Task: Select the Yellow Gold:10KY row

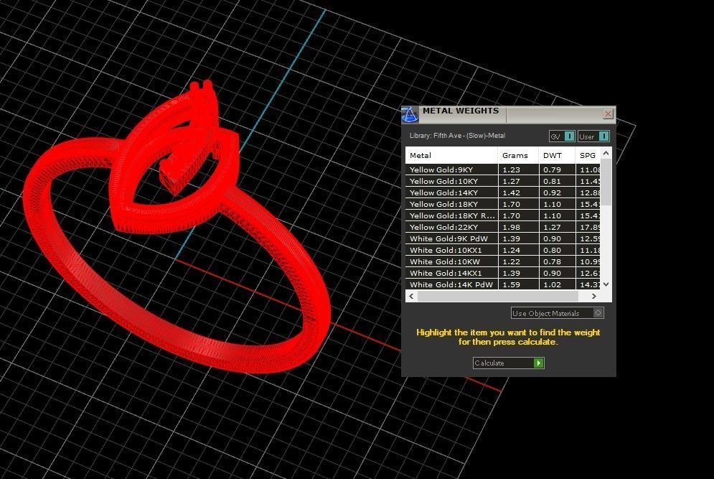Action: click(503, 181)
